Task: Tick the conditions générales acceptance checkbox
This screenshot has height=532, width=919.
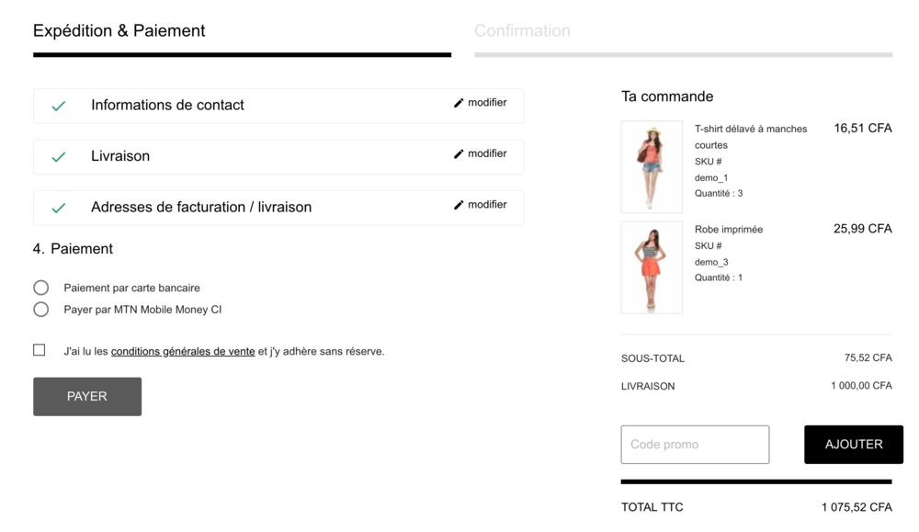Action: [40, 350]
